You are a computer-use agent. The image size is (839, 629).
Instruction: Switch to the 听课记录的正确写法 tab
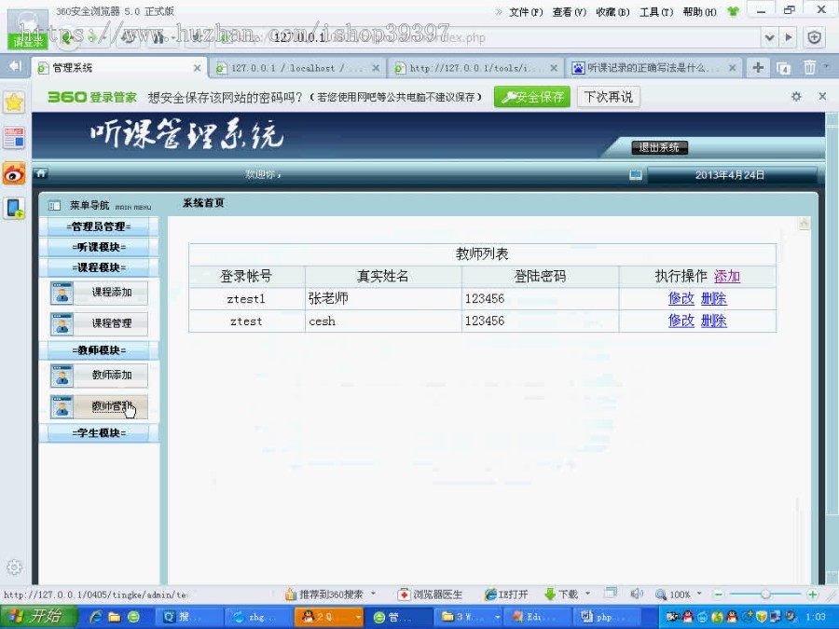coord(654,68)
